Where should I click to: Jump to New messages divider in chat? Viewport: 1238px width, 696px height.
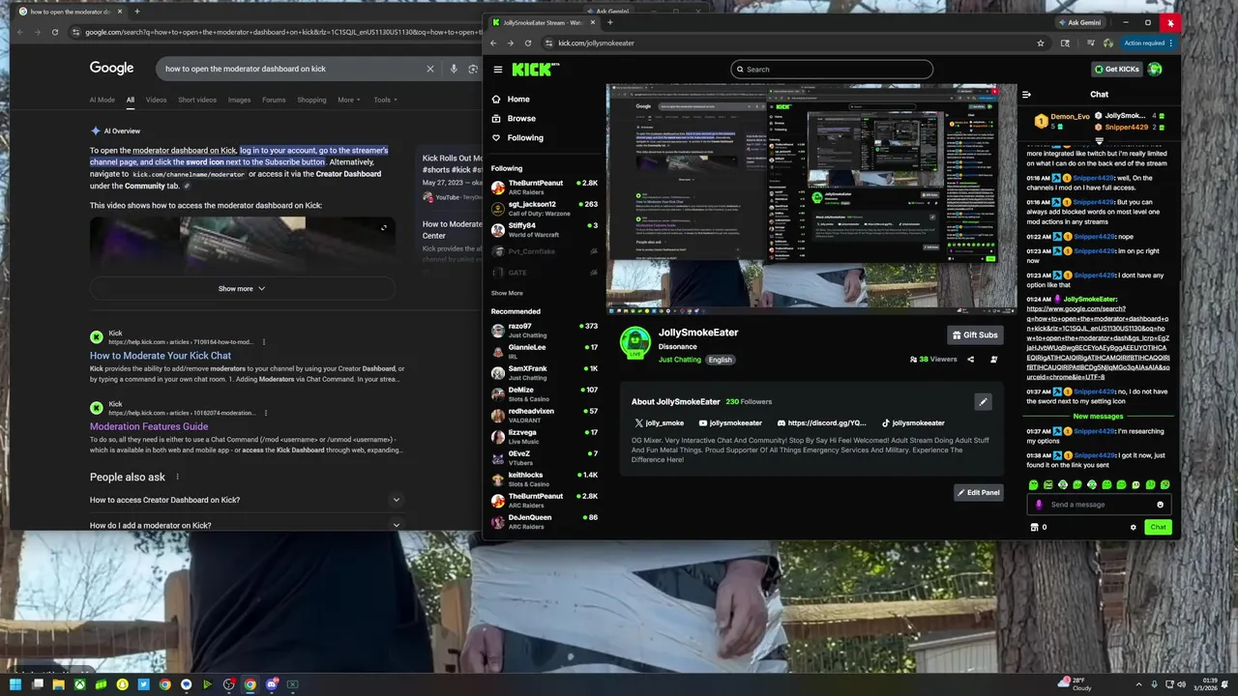pos(1098,416)
